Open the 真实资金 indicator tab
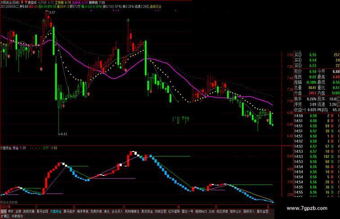Image resolution: width=340 pixels, height=219 pixels. 147,211
